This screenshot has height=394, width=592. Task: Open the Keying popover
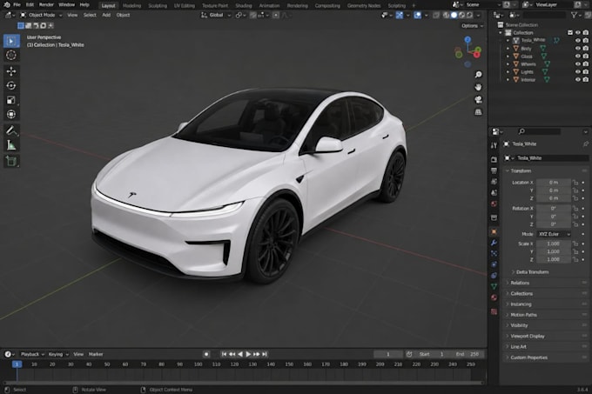point(58,354)
